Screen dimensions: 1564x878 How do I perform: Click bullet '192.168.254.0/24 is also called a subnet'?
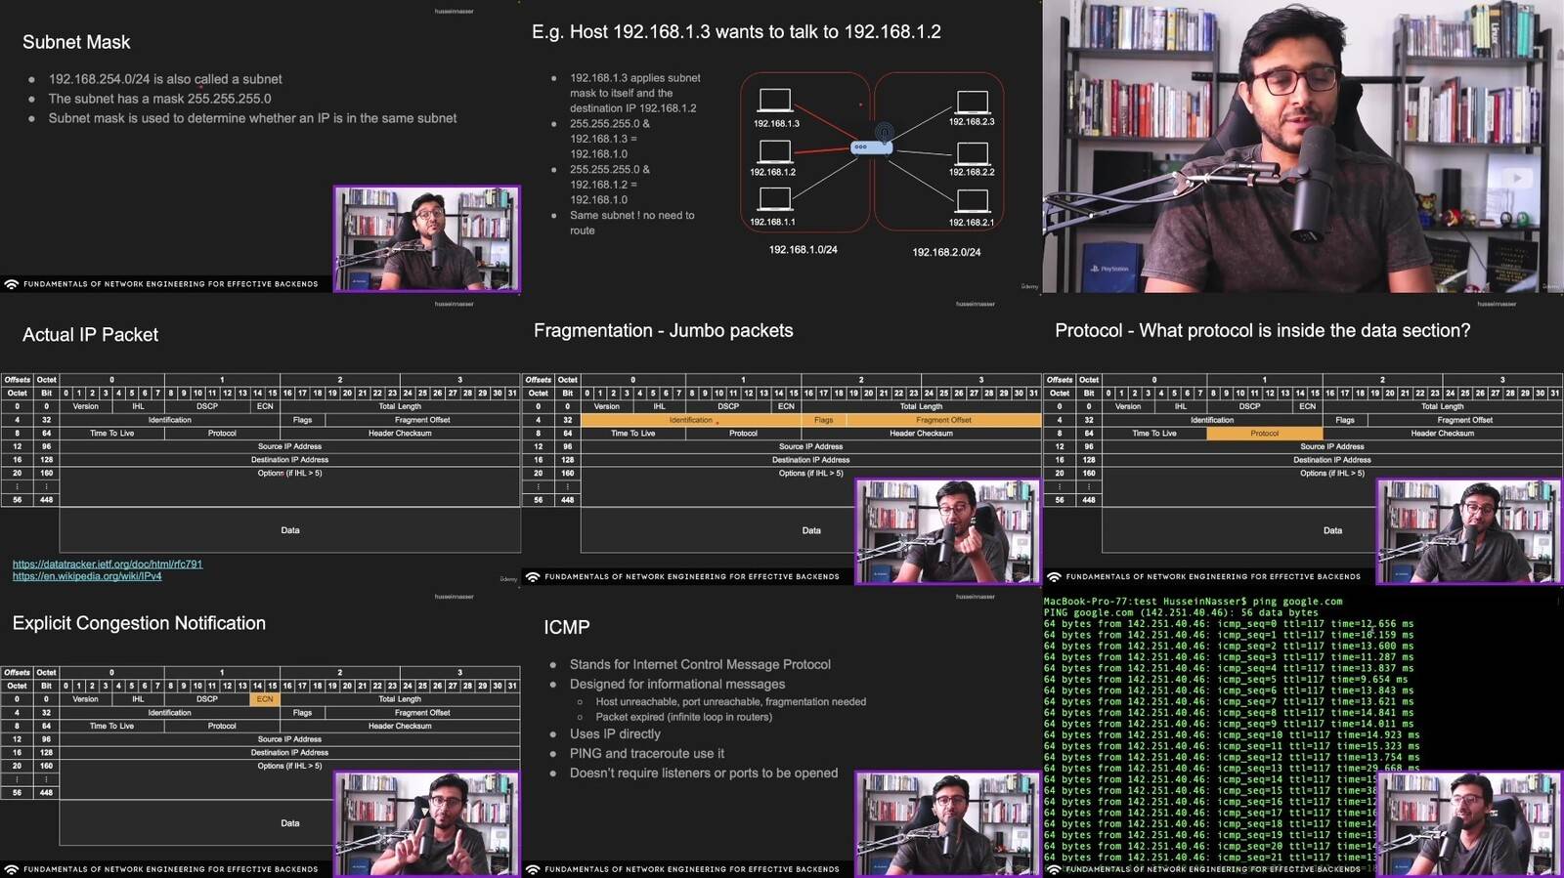pyautogui.click(x=165, y=79)
